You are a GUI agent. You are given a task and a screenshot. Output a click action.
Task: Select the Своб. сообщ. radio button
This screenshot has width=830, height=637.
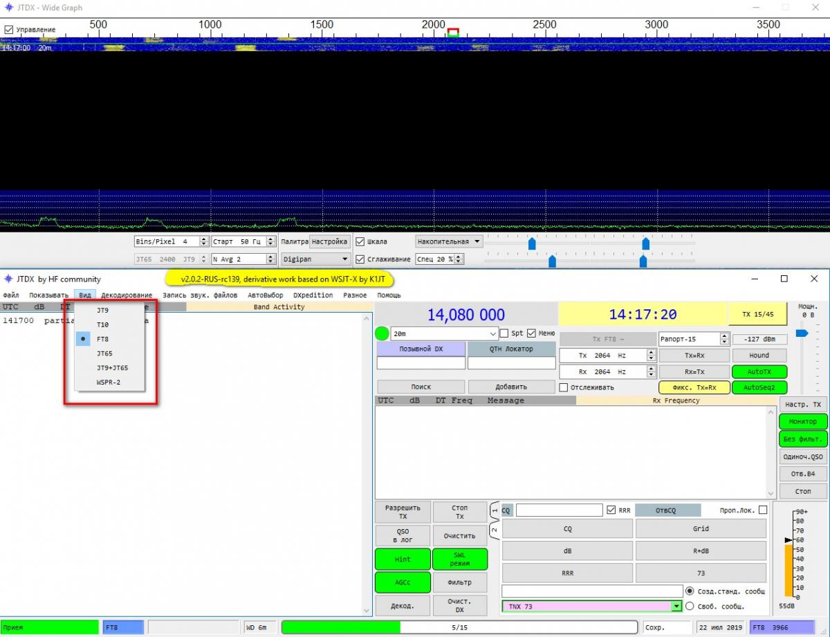[x=689, y=606]
